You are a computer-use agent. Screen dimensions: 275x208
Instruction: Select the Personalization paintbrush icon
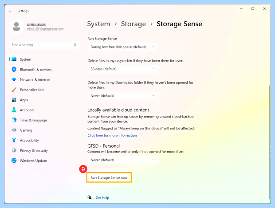[x=14, y=90]
